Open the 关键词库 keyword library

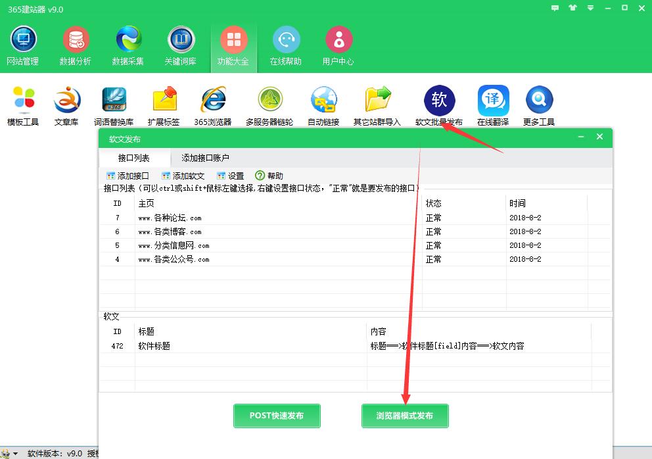[181, 46]
